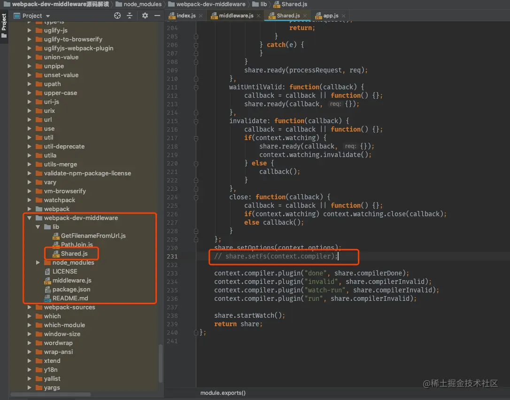Click line number 231 in the gutter
Viewport: 510px width, 400px height.
pyautogui.click(x=172, y=257)
